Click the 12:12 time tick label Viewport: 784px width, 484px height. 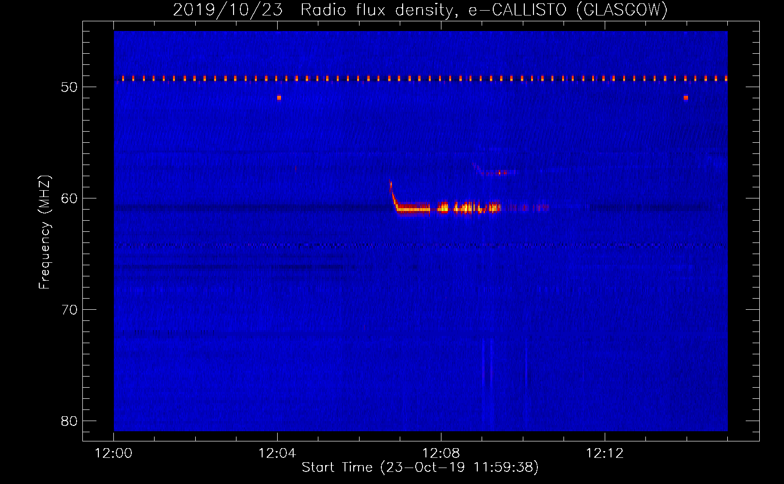coord(605,454)
